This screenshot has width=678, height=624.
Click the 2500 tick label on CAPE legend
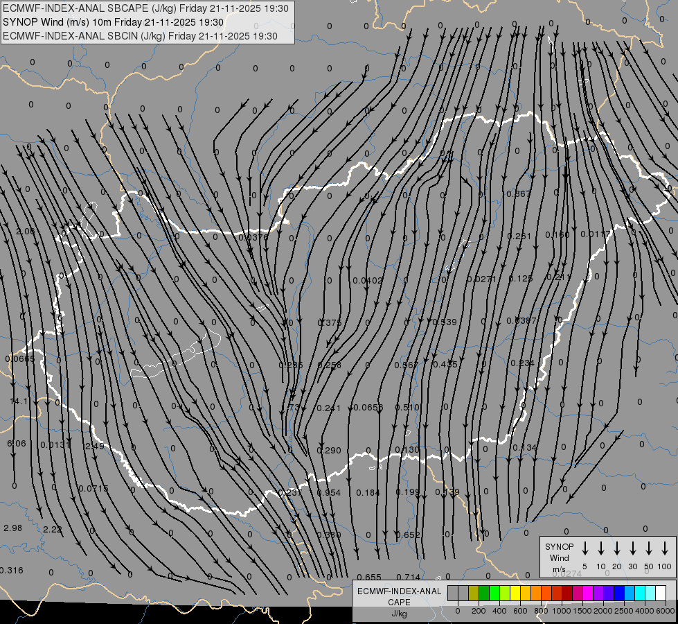tap(624, 611)
